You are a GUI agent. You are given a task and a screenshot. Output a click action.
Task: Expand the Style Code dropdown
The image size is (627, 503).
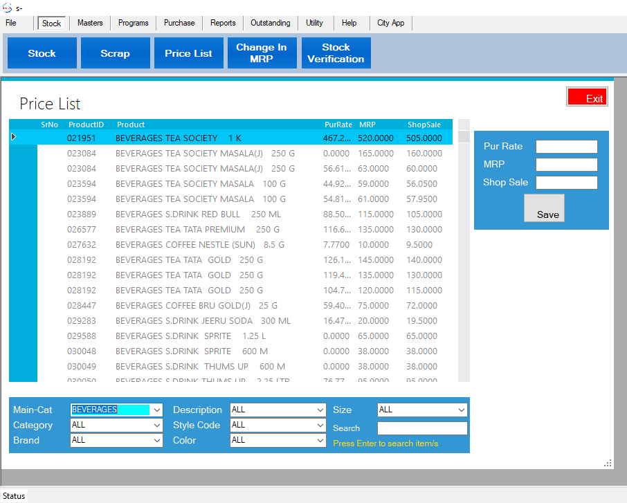point(320,425)
